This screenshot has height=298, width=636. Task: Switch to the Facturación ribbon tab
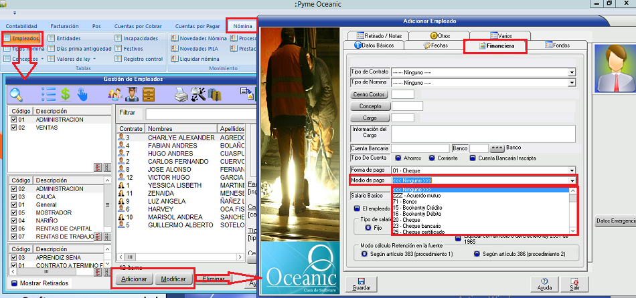(64, 26)
